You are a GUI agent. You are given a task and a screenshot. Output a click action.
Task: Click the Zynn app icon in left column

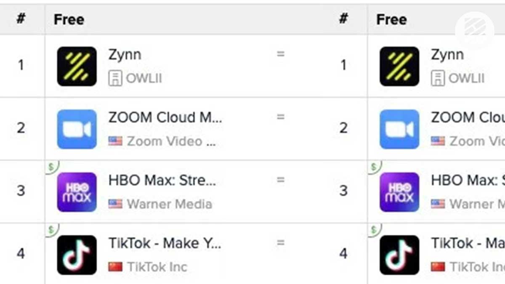77,66
